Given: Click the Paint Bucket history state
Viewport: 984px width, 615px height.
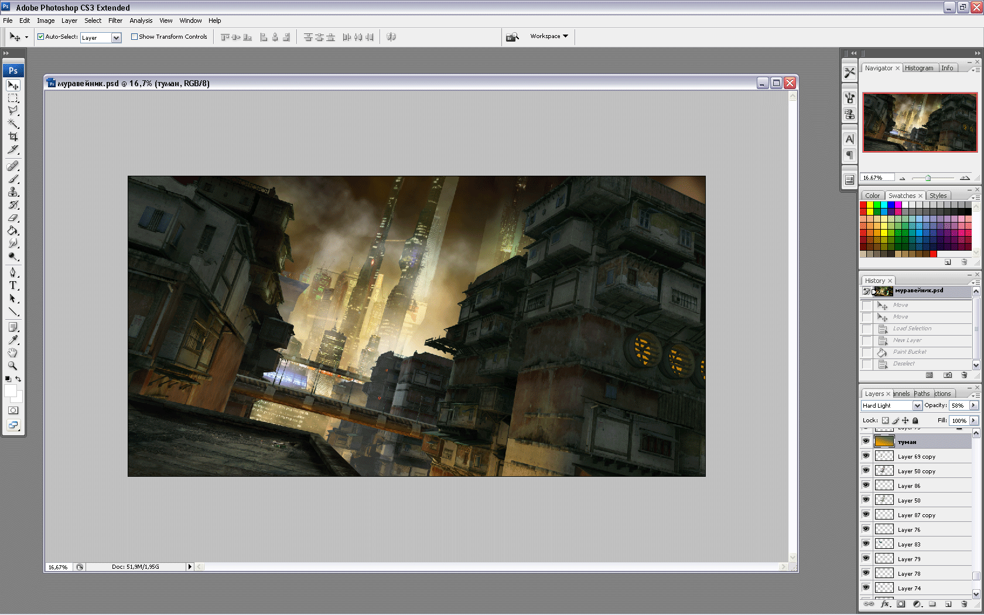Looking at the screenshot, I should [x=910, y=352].
